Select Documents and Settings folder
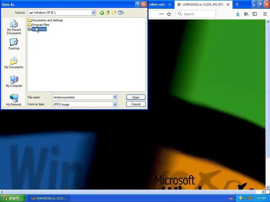 (x=45, y=20)
